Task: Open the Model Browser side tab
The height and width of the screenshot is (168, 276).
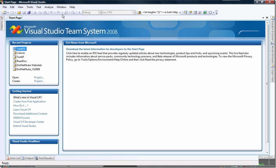Action: [x=273, y=53]
